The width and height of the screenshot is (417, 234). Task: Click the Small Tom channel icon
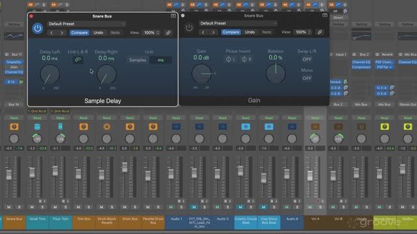pyautogui.click(x=37, y=127)
